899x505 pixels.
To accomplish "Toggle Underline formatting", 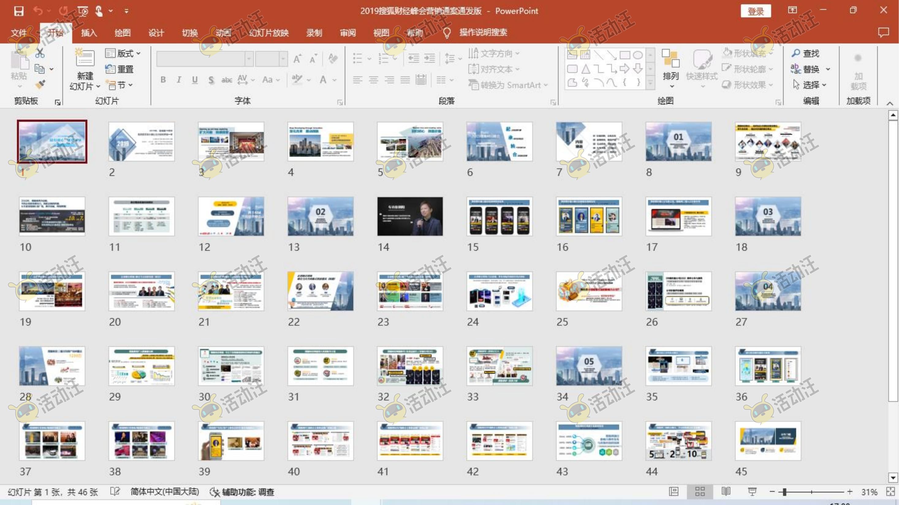I will coord(195,80).
